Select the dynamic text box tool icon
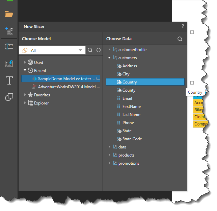The width and height of the screenshot is (217, 211). click(9, 46)
